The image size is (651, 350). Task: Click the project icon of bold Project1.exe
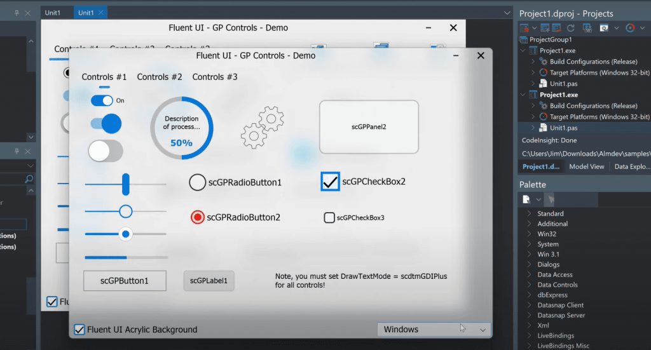point(533,95)
